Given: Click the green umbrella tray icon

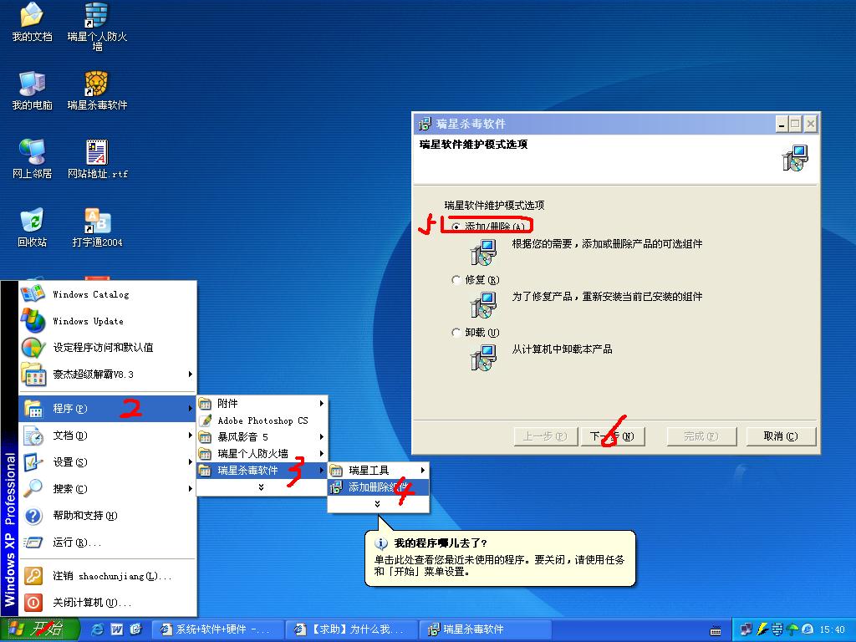Looking at the screenshot, I should pyautogui.click(x=792, y=629).
